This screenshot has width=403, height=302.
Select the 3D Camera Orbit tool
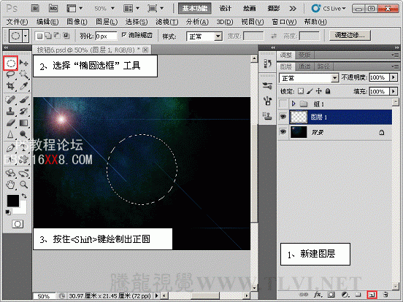[x=23, y=173]
